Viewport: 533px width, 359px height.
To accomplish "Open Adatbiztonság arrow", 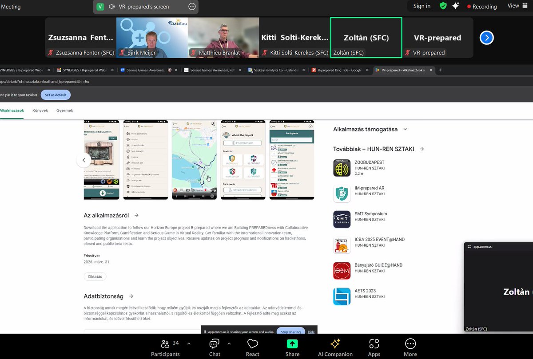I will click(131, 296).
